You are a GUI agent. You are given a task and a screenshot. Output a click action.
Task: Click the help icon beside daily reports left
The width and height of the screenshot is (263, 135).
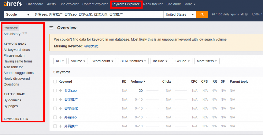(x=246, y=14)
